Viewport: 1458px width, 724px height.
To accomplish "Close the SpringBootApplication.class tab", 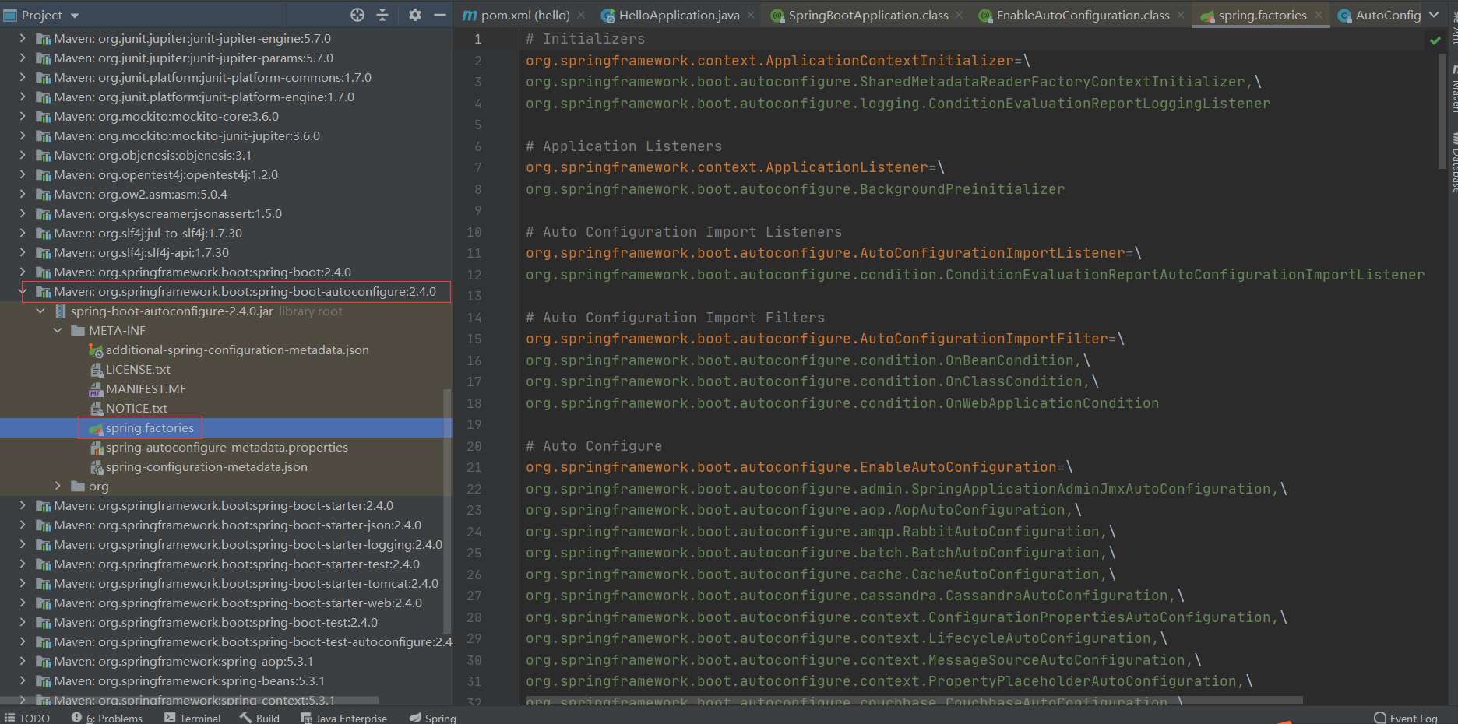I will (x=959, y=15).
